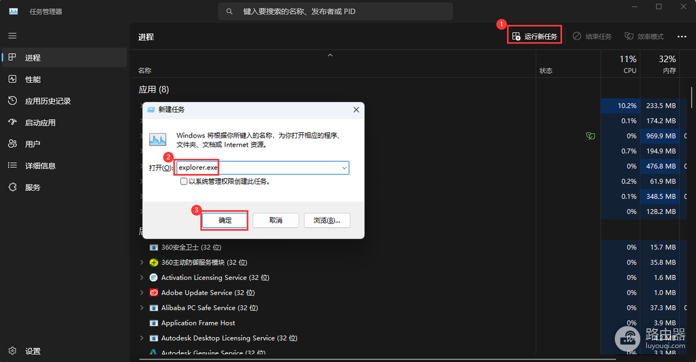The image size is (696, 362).
Task: Click the 233.5 MB memory cell
Action: coord(659,106)
